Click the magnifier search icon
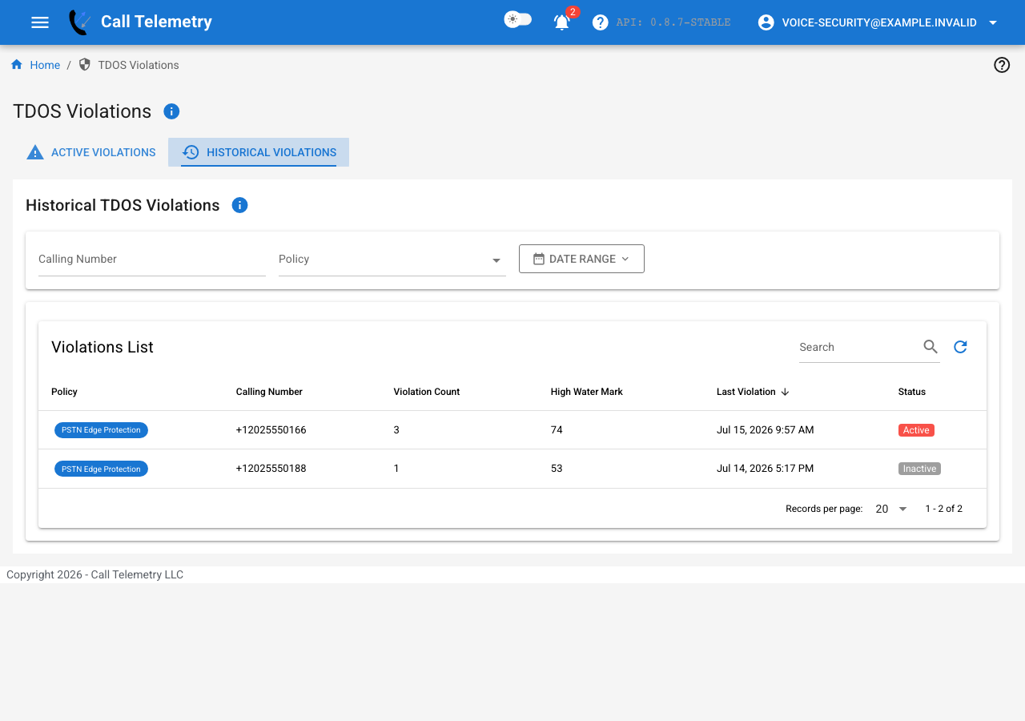 (931, 347)
